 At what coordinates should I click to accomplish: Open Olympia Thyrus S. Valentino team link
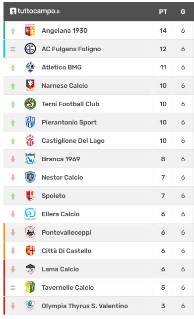pos(85,306)
